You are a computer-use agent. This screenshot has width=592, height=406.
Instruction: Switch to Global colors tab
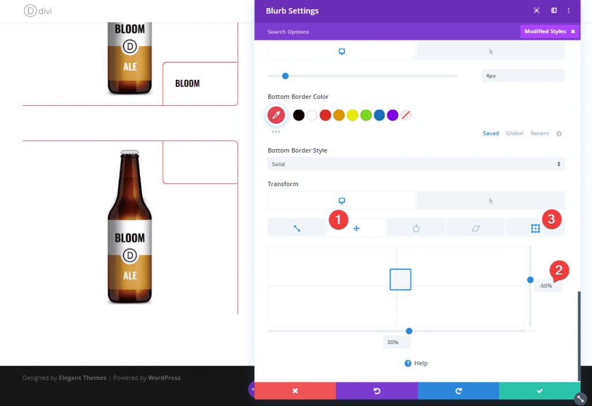515,134
